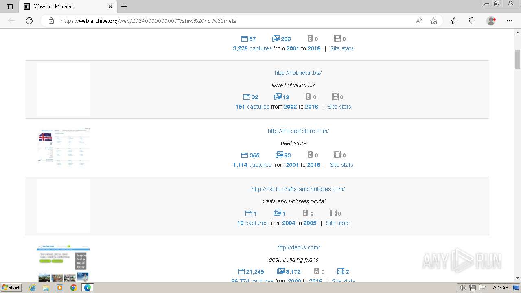Image resolution: width=521 pixels, height=293 pixels.
Task: Jump to 2016 captures of thebeefstore.com
Action: click(314, 165)
